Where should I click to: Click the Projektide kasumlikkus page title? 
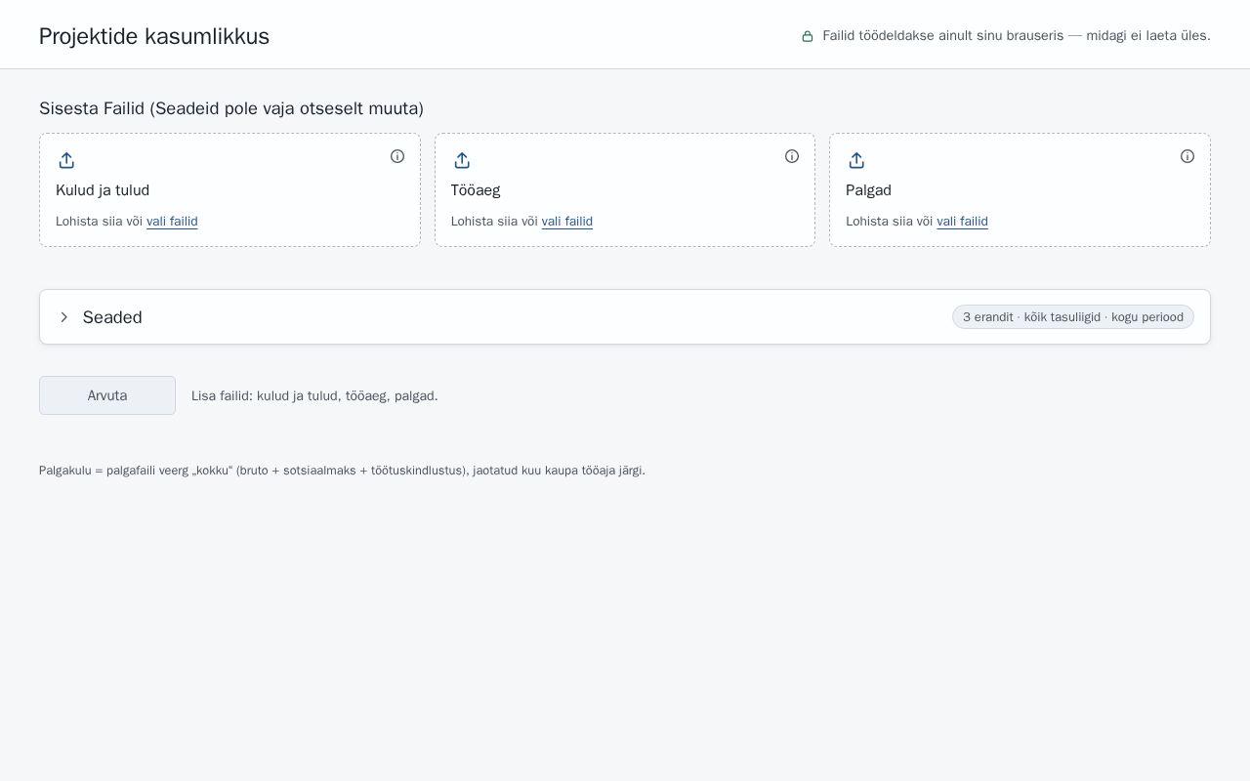[x=154, y=36]
